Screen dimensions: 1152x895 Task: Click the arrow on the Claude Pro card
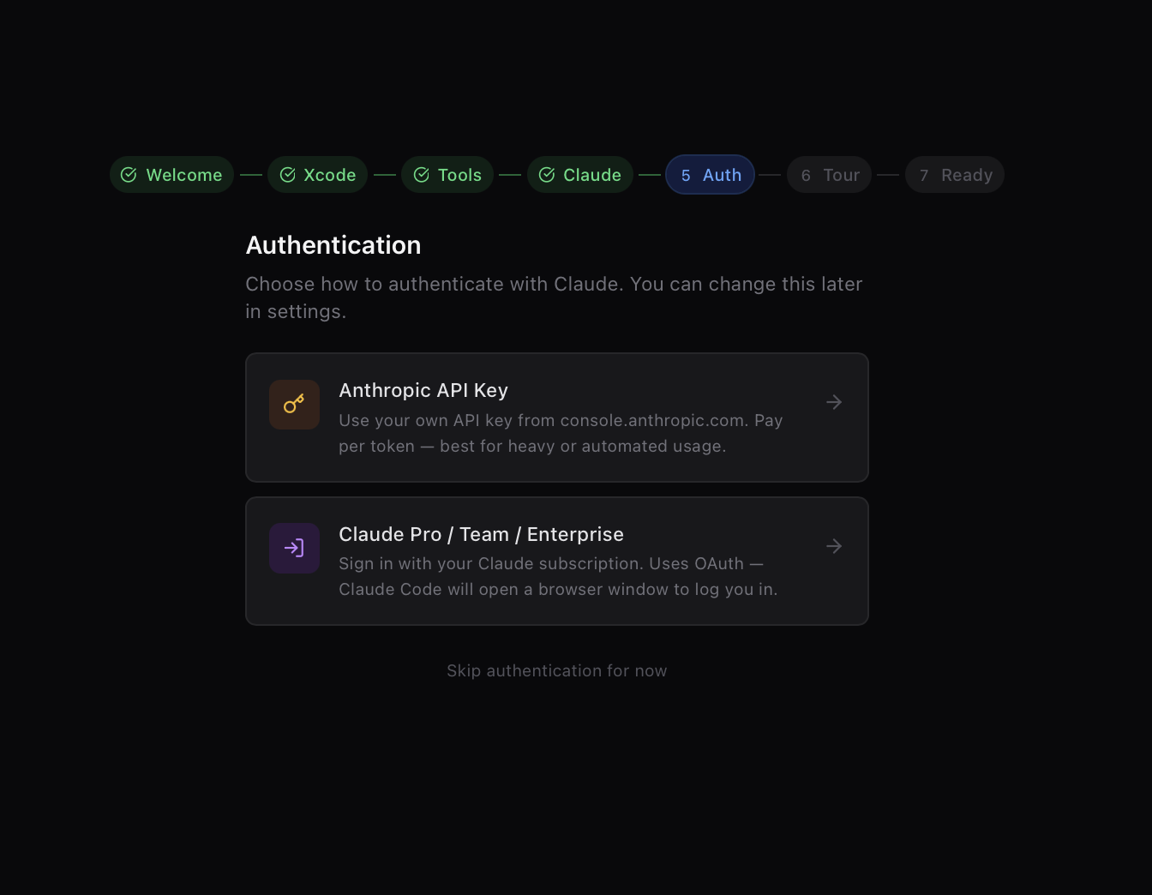point(834,545)
